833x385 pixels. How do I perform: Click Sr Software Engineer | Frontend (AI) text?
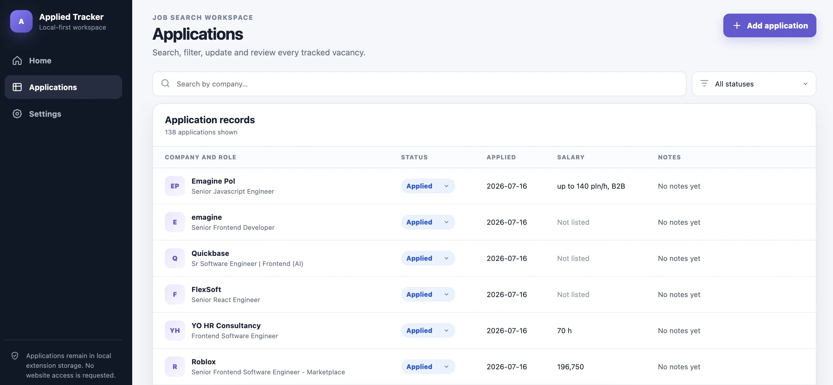point(247,264)
